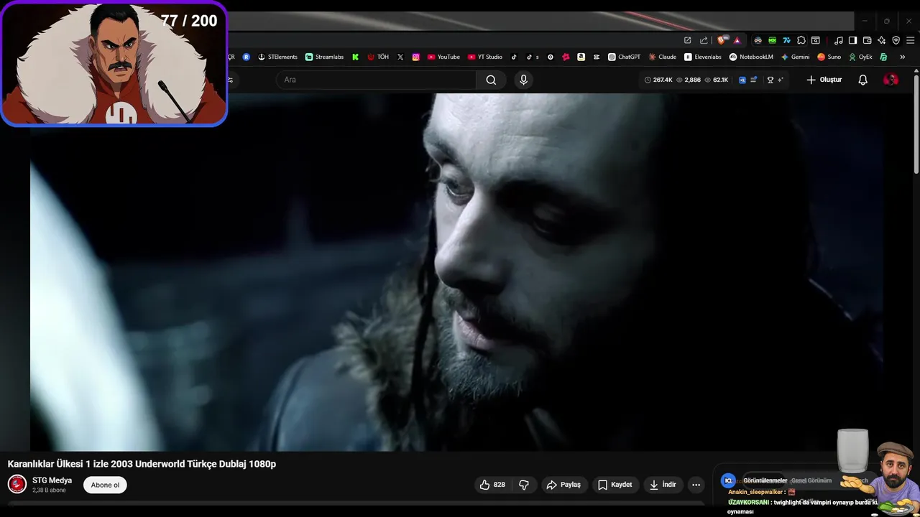
Task: Click the video title Karanlıklar Ülkesi text
Action: click(x=142, y=464)
